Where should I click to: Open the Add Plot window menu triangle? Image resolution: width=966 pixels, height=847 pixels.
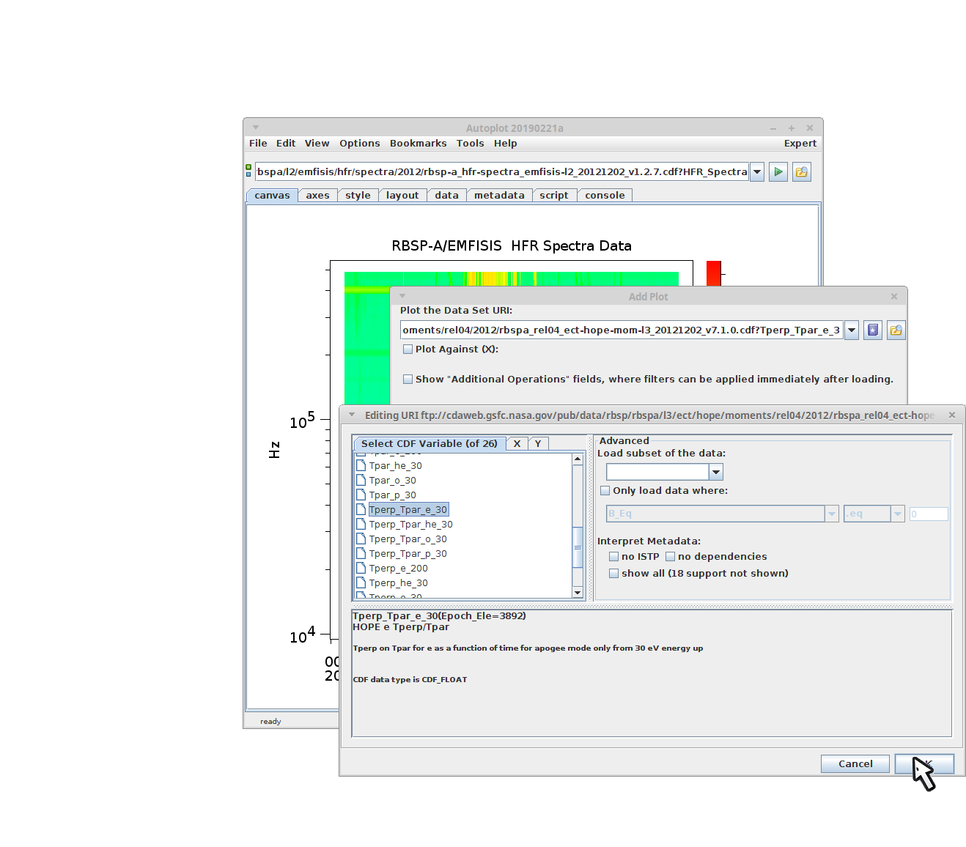[402, 296]
